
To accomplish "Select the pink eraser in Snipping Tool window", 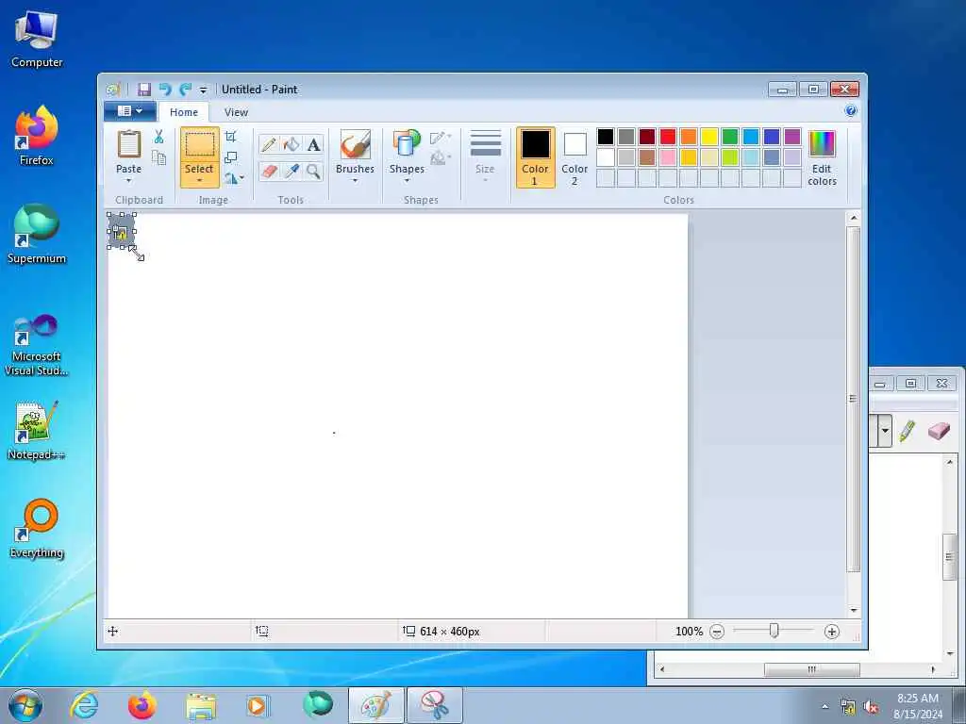I will click(939, 430).
